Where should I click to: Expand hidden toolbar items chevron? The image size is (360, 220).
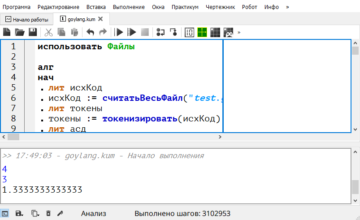[x=239, y=32]
